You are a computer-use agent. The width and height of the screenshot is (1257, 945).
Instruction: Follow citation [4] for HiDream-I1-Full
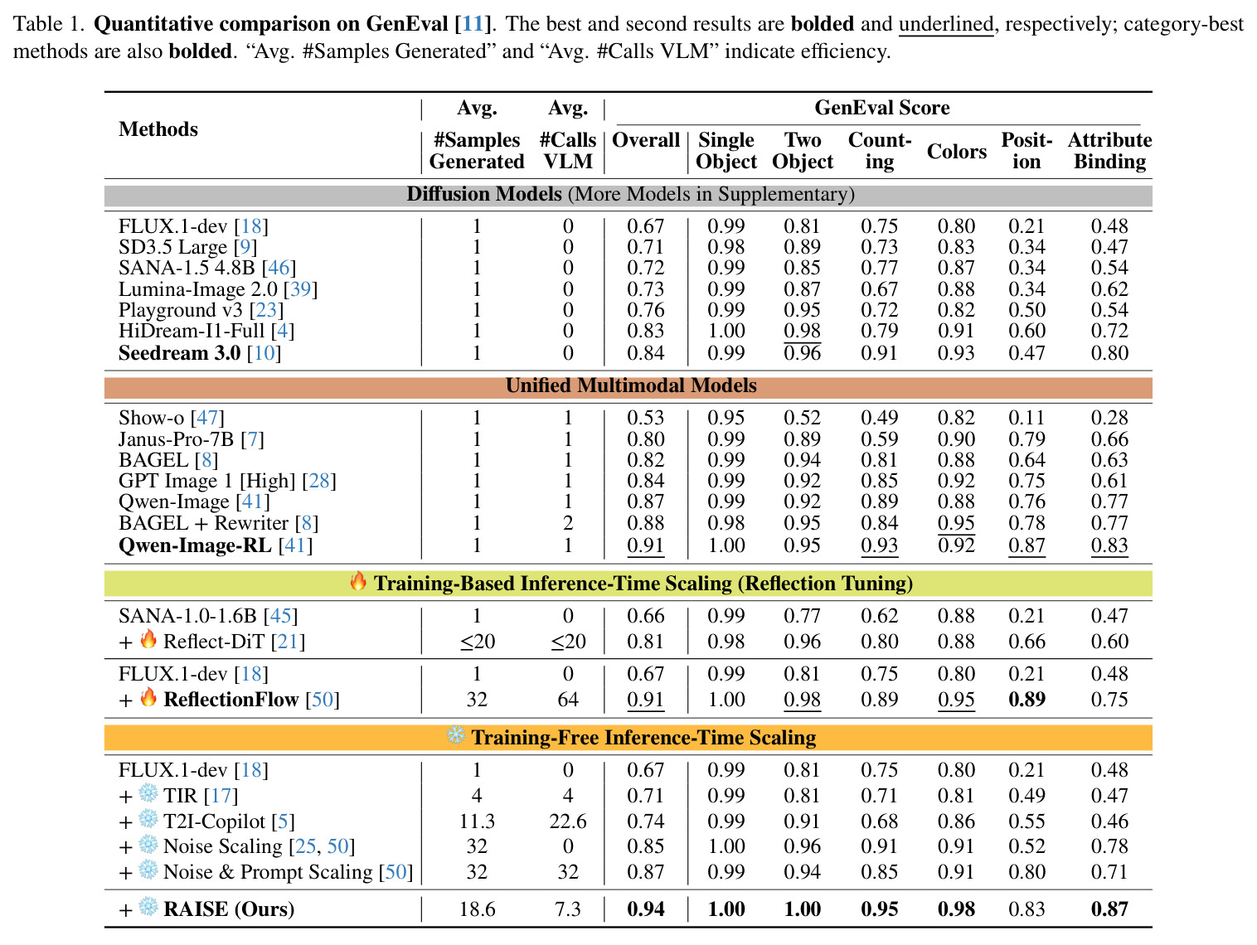click(x=283, y=331)
